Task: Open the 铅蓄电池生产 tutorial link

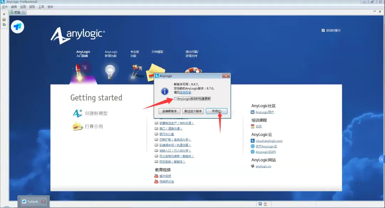Action: point(176,123)
